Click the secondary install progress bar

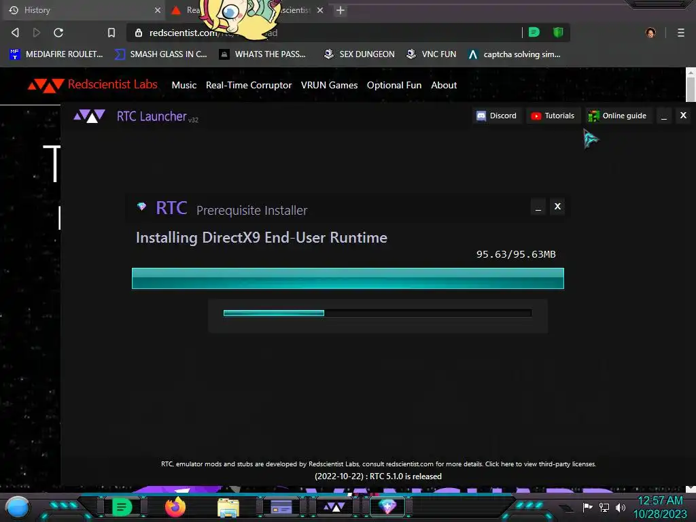click(x=377, y=313)
